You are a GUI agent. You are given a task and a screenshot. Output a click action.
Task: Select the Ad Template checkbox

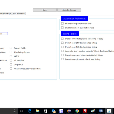(x=11, y=60)
